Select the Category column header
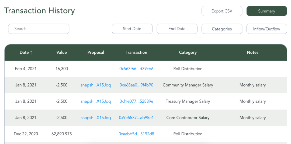 [188, 52]
